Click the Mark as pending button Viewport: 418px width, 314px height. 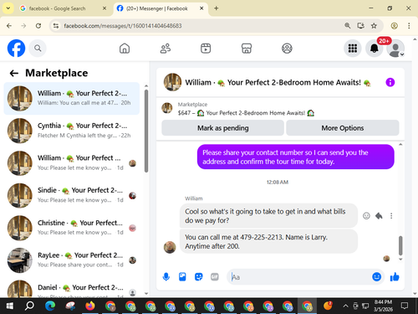(222, 128)
